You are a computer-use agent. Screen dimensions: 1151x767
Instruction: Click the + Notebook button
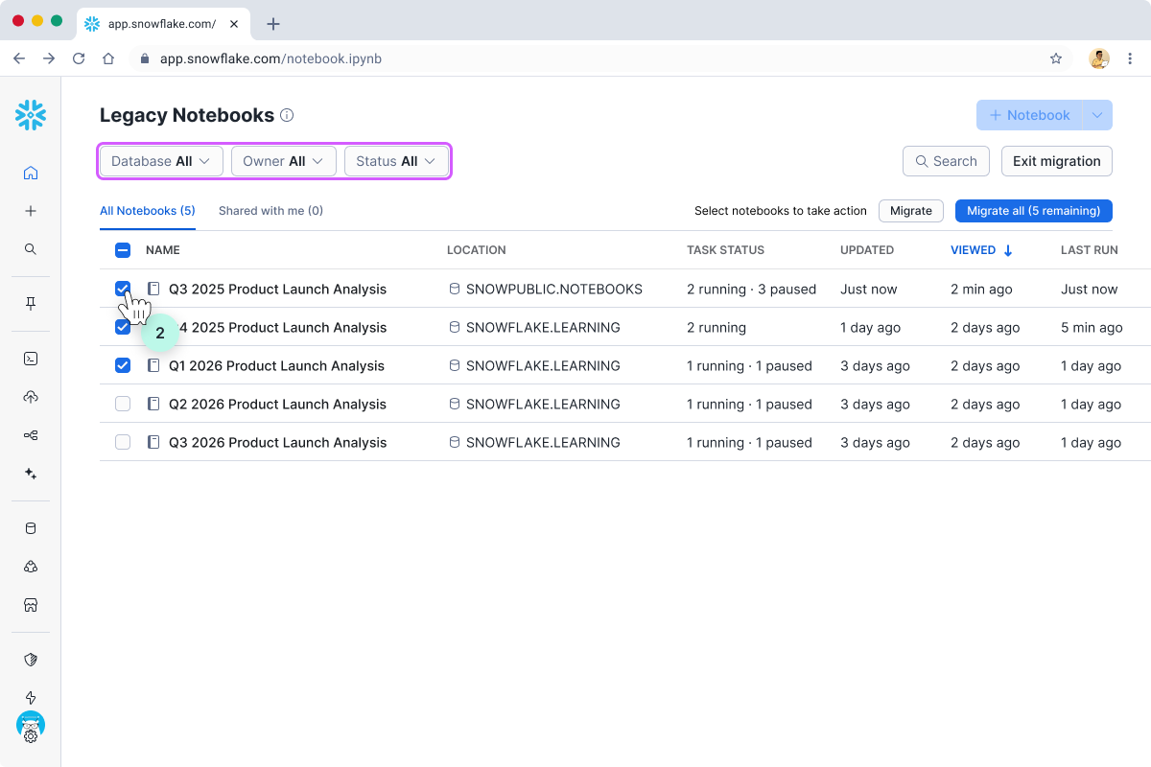pos(1029,115)
